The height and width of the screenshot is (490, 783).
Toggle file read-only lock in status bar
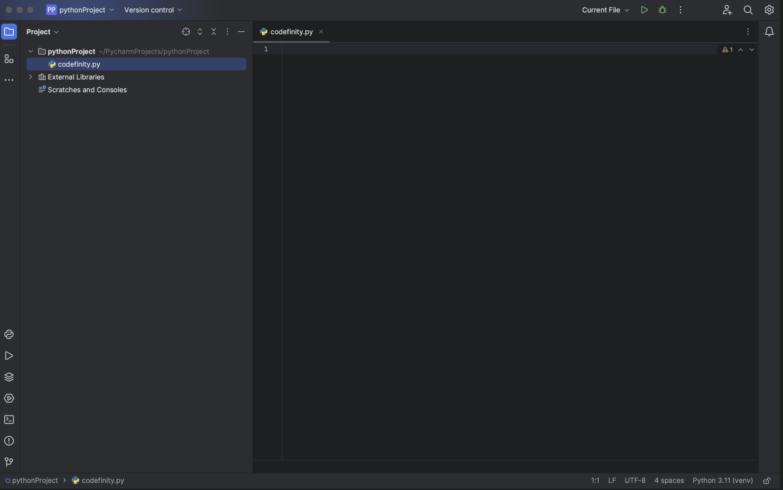[767, 481]
